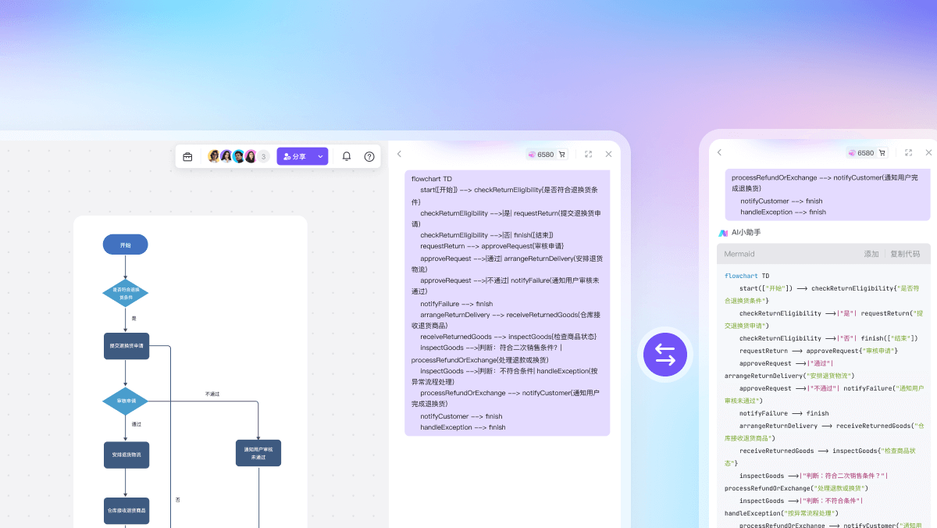Image resolution: width=937 pixels, height=528 pixels.
Task: Click 'requestReturn --> approveRequest' code line in right panel
Action: tap(818, 351)
